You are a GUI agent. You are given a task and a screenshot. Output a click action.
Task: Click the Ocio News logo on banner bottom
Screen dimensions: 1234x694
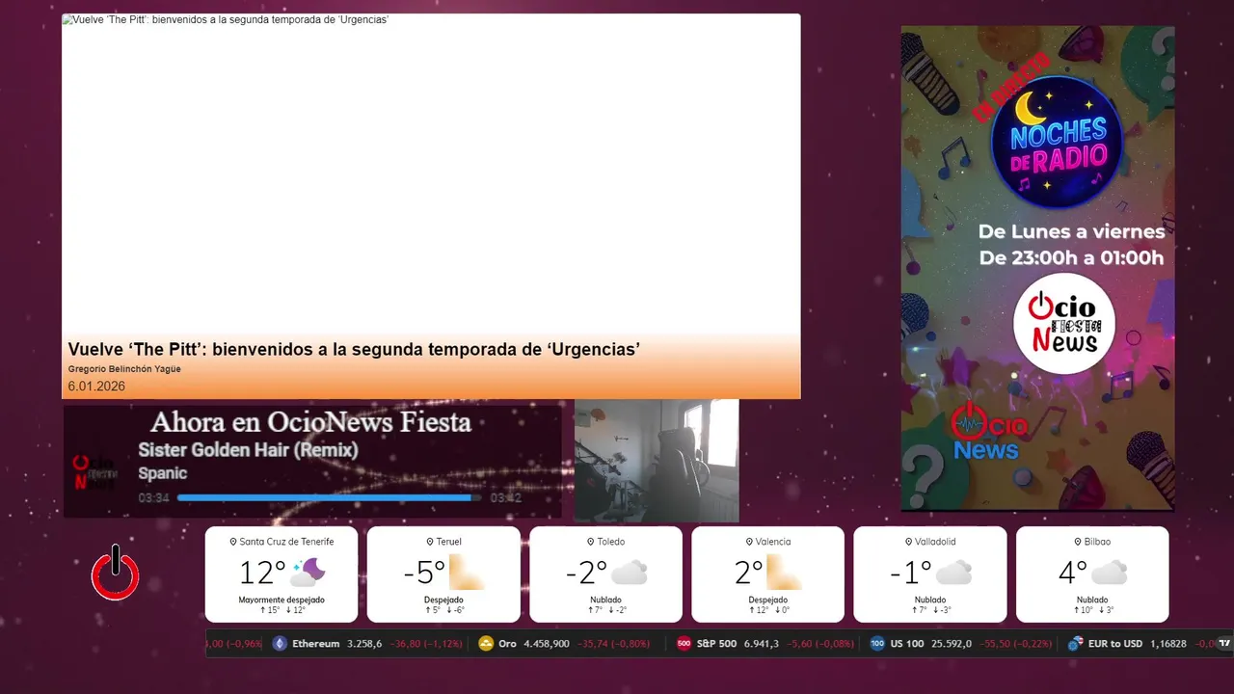pos(989,432)
